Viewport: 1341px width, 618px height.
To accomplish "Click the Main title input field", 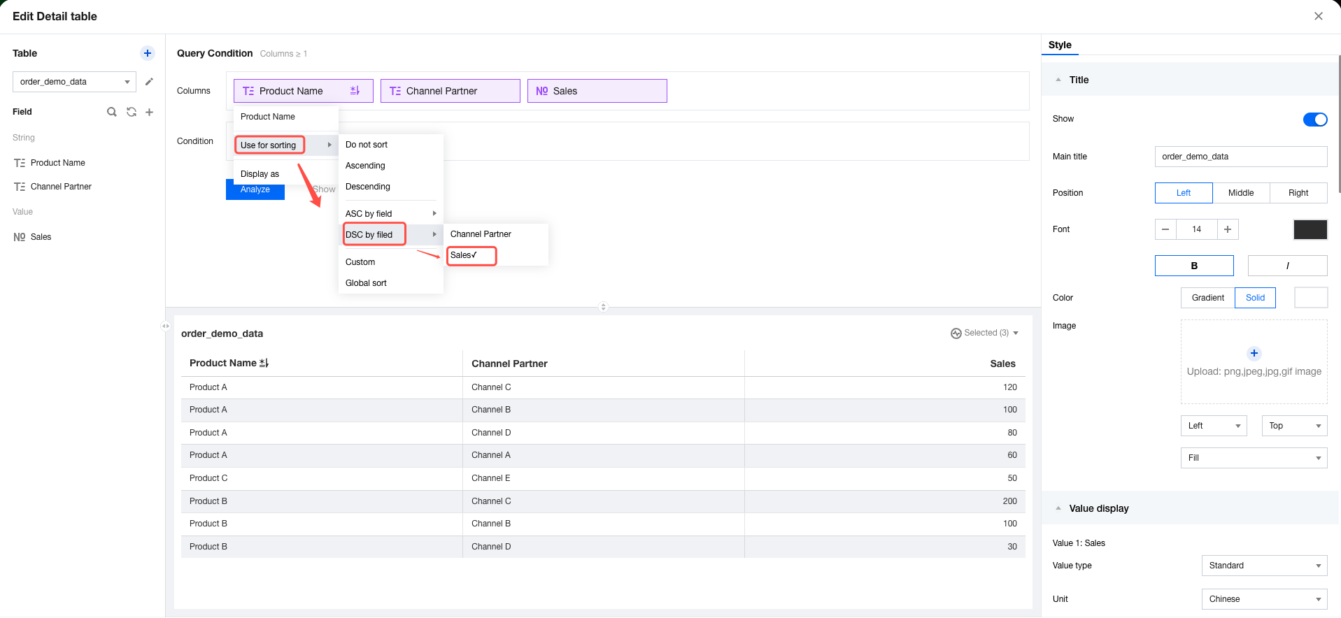I will pos(1240,157).
